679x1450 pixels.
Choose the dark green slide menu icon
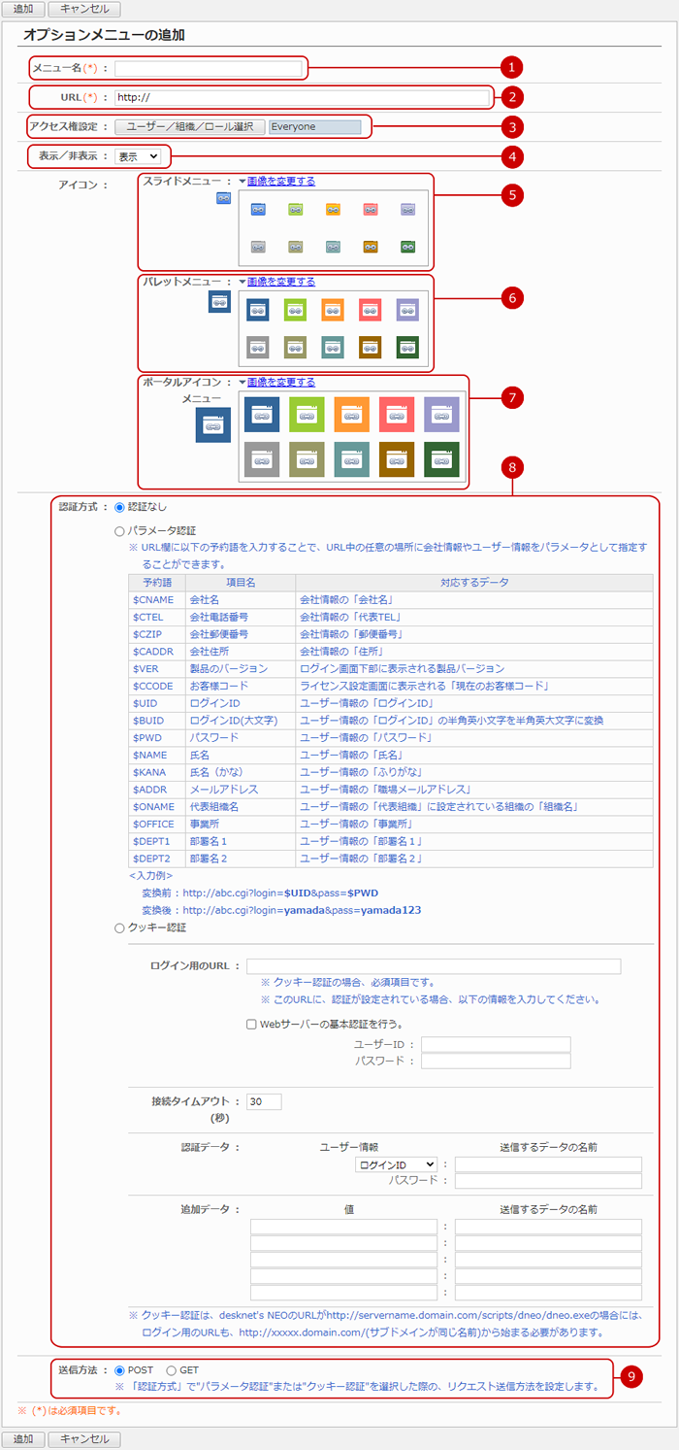pyautogui.click(x=408, y=247)
